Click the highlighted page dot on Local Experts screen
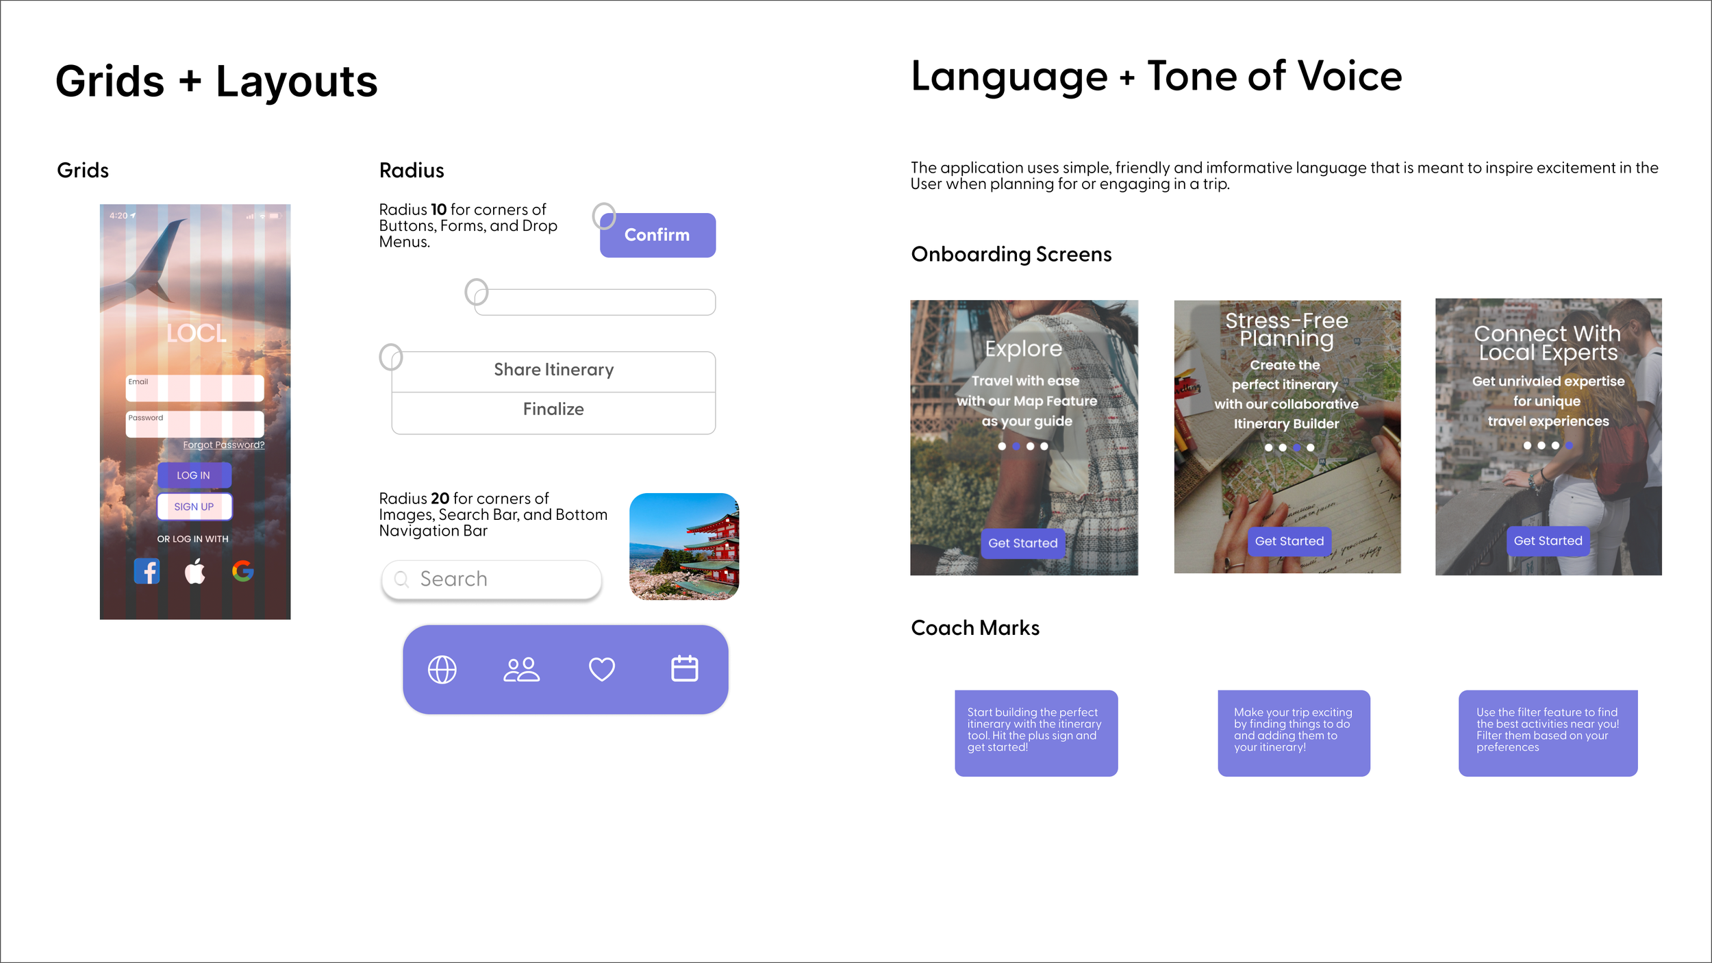 point(1569,445)
